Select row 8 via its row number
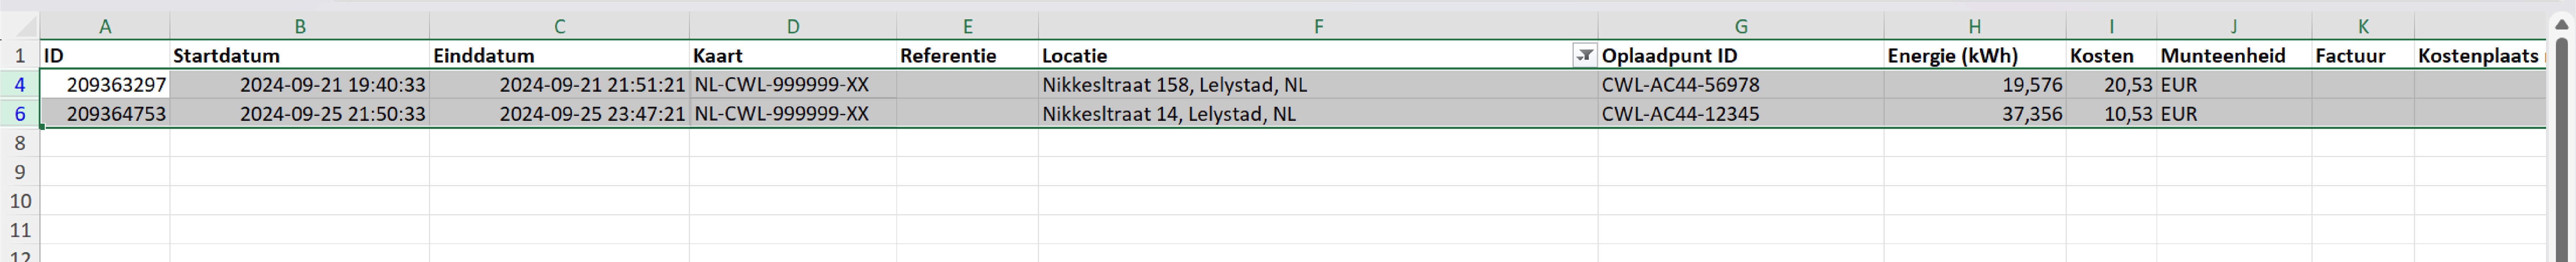 20,143
